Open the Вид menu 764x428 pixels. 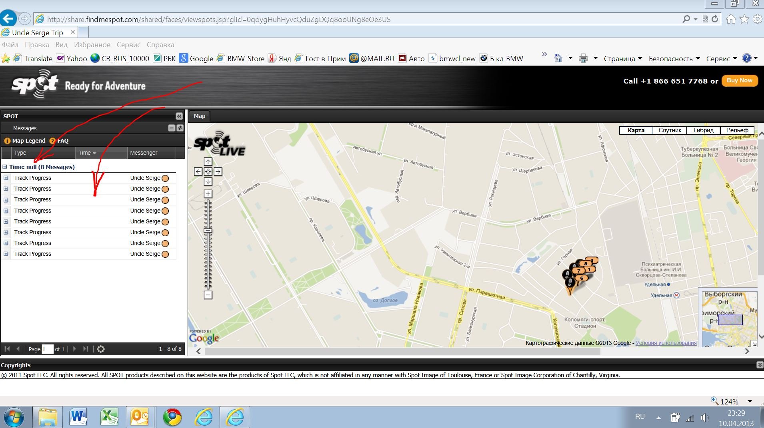click(61, 45)
